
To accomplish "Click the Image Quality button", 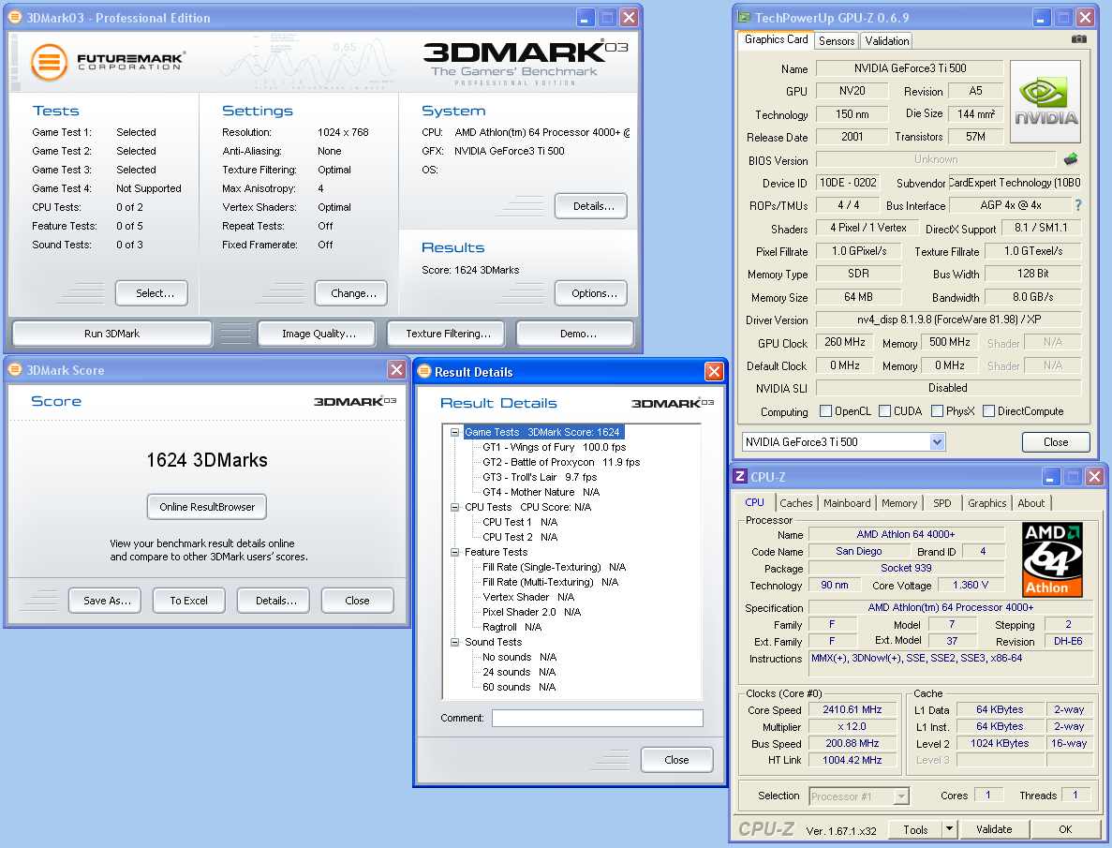I will 319,334.
